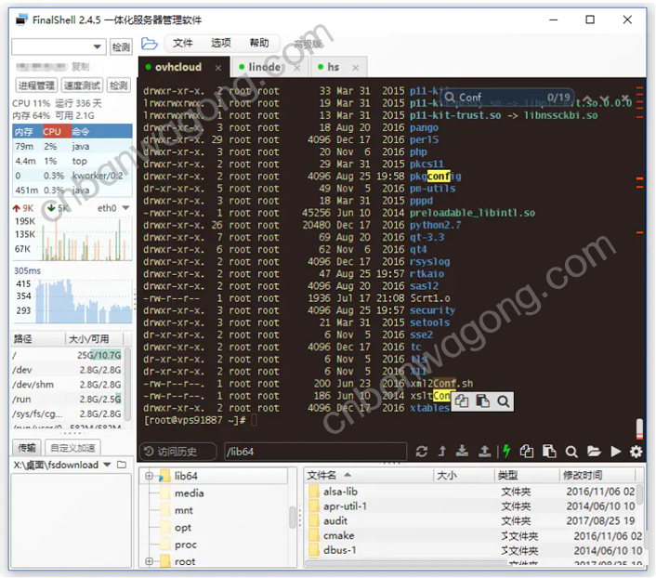Open terminal search with magnifier icon
656x578 pixels.
[x=571, y=452]
